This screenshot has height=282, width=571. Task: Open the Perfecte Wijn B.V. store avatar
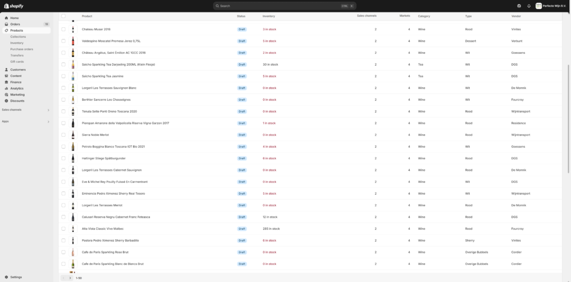(x=539, y=6)
